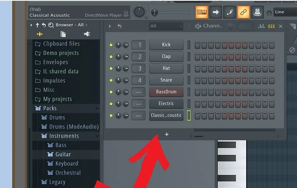Open the BassDrum channel button

coord(166,92)
